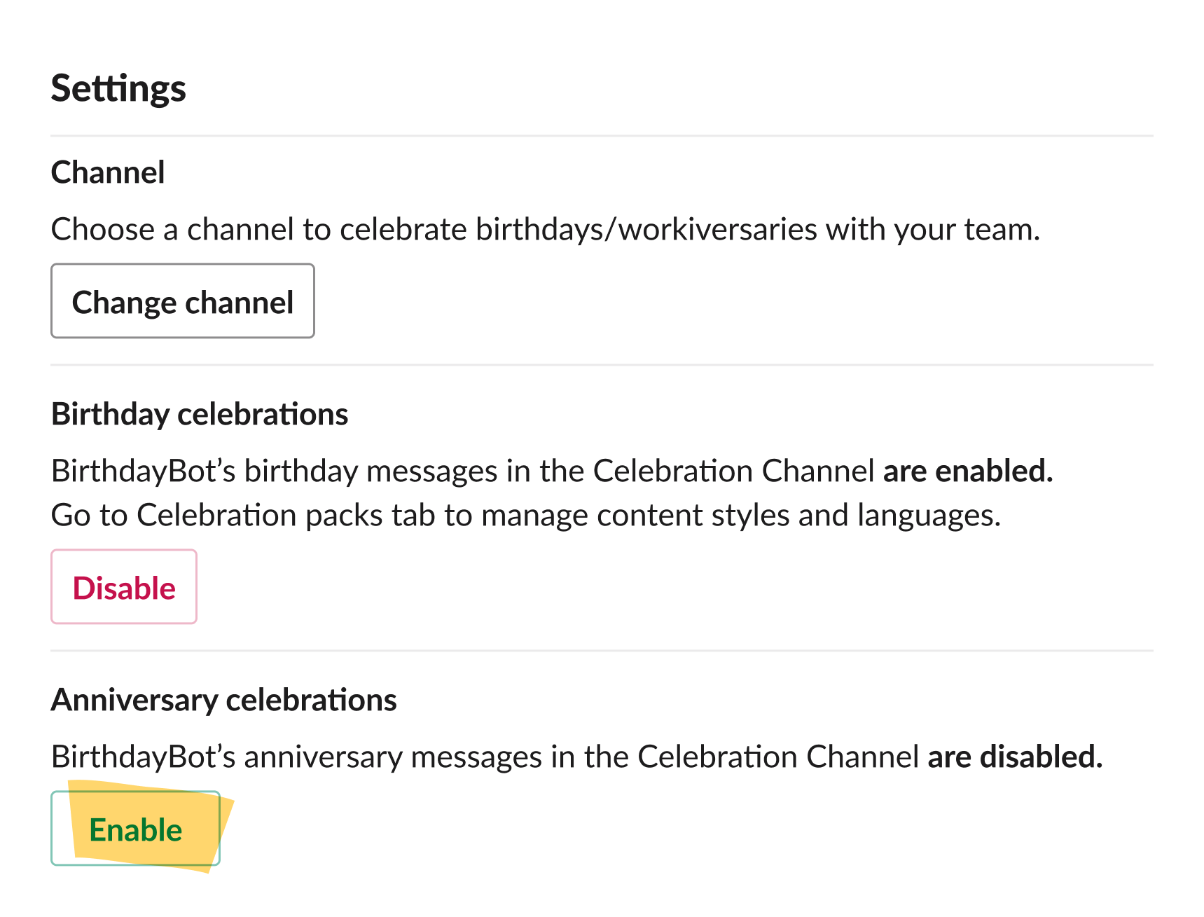Click the Birthday celebrations heading
The image size is (1204, 917).
tap(200, 413)
